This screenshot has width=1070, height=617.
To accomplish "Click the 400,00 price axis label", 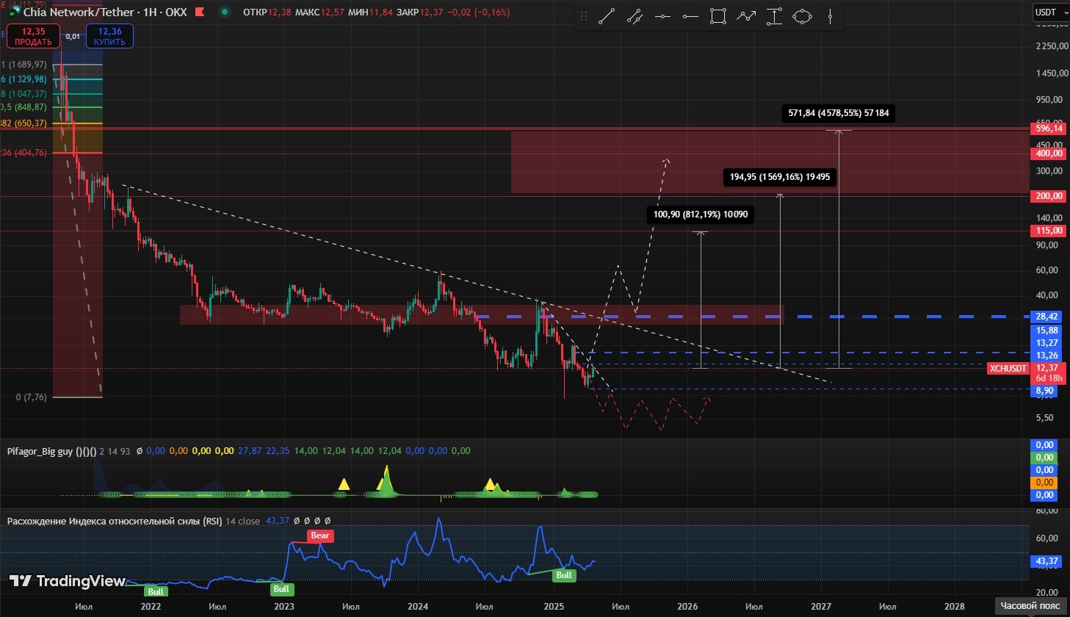I will [1049, 154].
